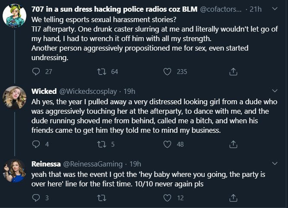Like Wicked's tweet with 48 likes
The image size is (288, 208).
[167, 144]
